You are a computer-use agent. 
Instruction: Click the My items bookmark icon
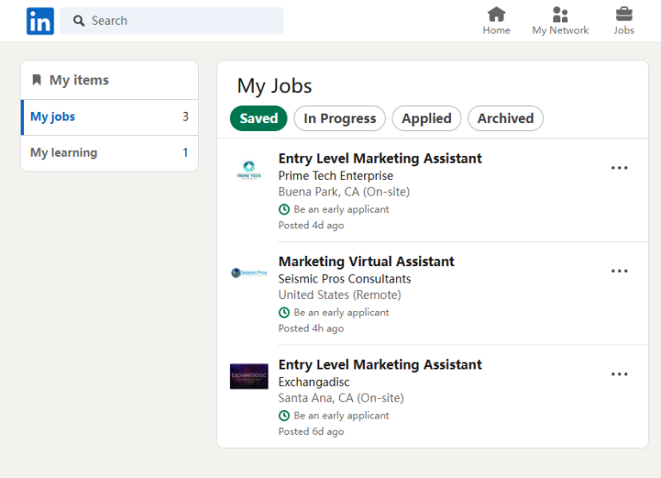[x=37, y=80]
